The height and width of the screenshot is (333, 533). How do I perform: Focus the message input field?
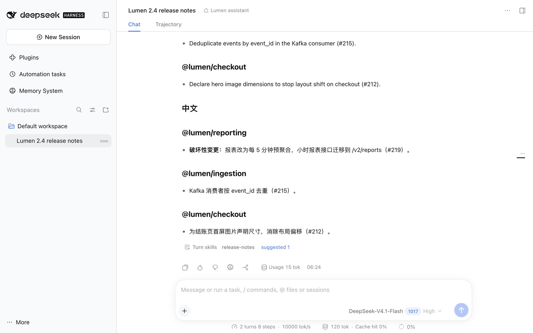pos(323,290)
